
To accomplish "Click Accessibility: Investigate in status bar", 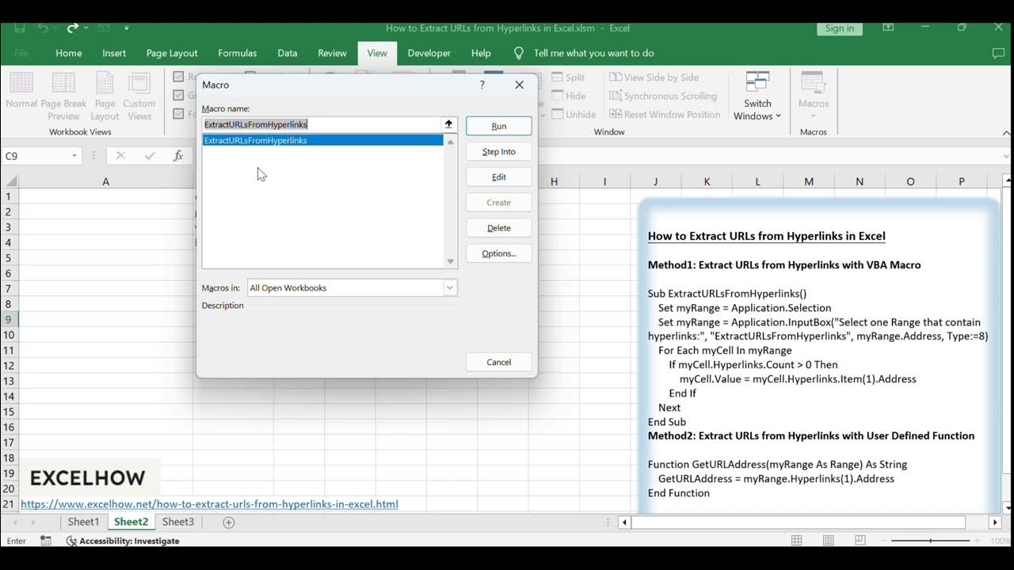I will [123, 541].
